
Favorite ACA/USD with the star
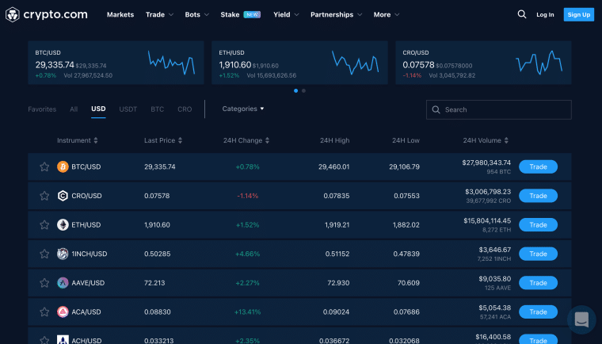tap(44, 312)
